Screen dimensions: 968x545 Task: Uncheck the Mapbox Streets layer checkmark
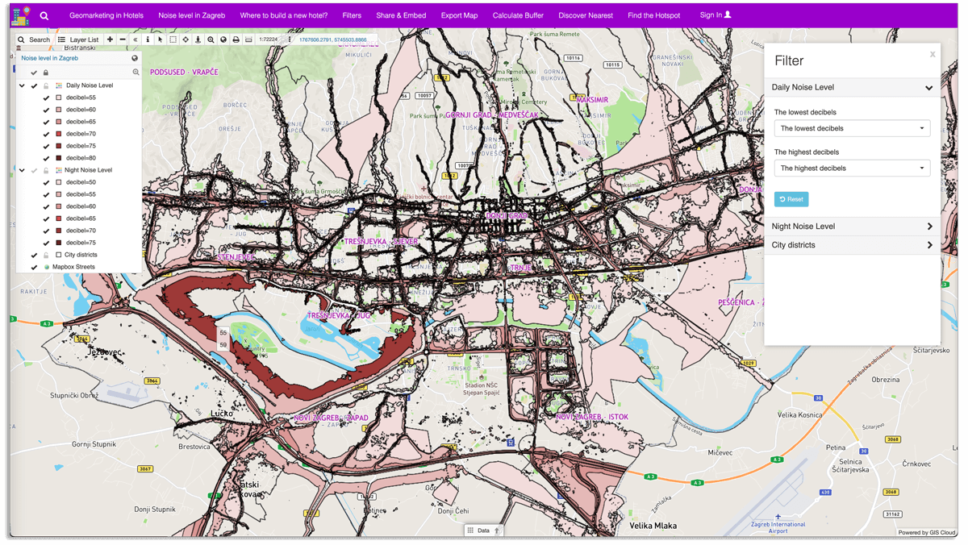(34, 267)
